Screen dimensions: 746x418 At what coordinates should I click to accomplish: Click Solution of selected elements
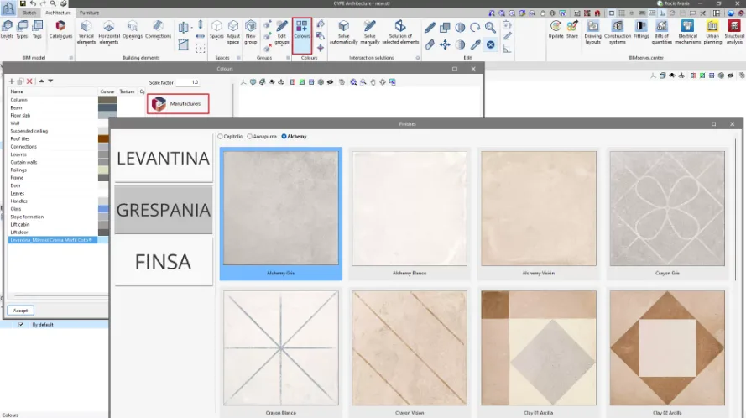(x=400, y=33)
